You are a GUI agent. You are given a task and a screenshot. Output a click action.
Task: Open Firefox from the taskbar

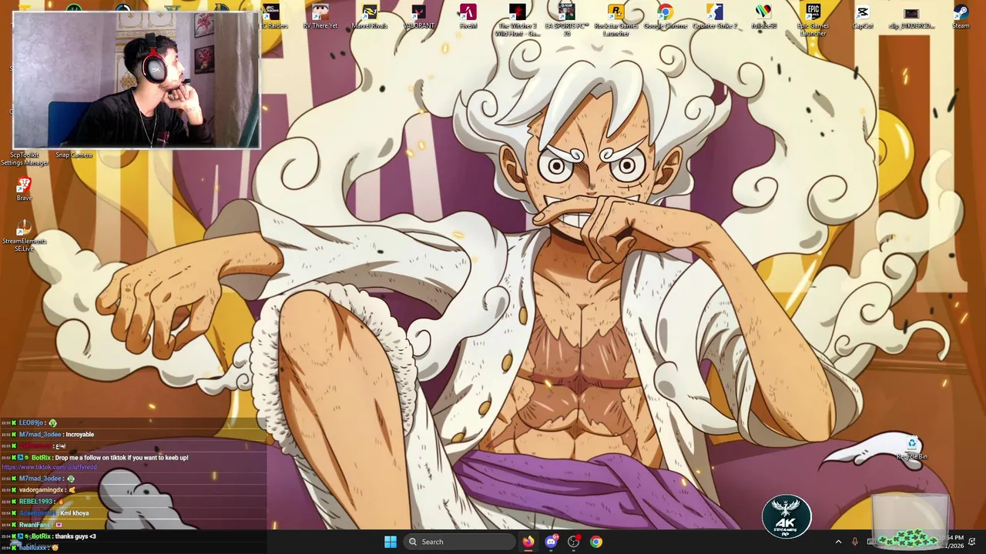[528, 542]
